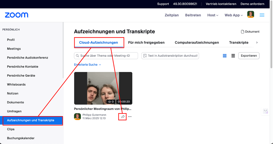Switch to list view layout
This screenshot has height=144, width=273.
(233, 56)
